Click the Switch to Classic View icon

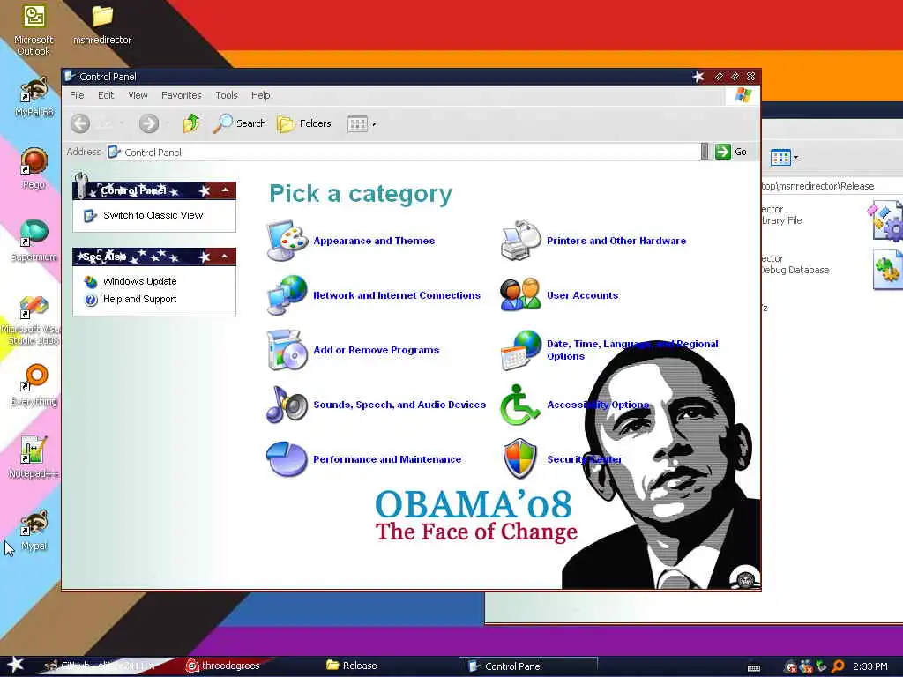click(91, 215)
